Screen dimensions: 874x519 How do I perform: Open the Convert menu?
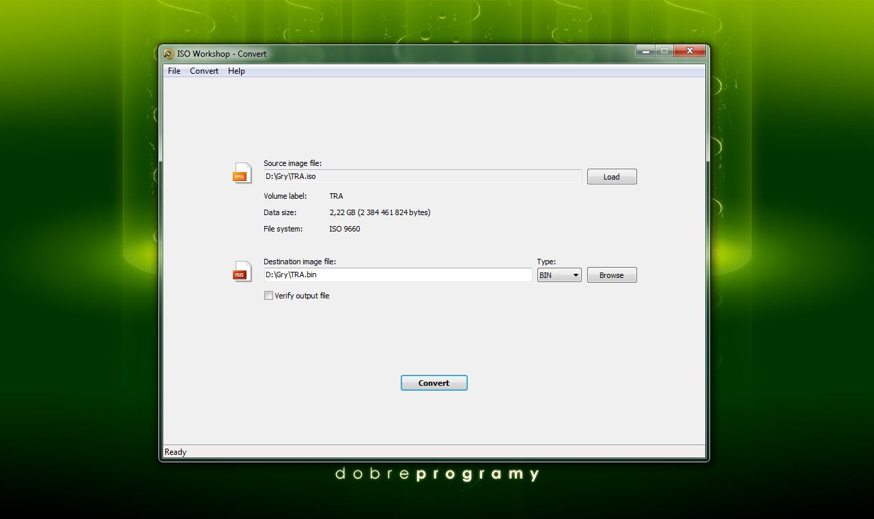pyautogui.click(x=204, y=71)
